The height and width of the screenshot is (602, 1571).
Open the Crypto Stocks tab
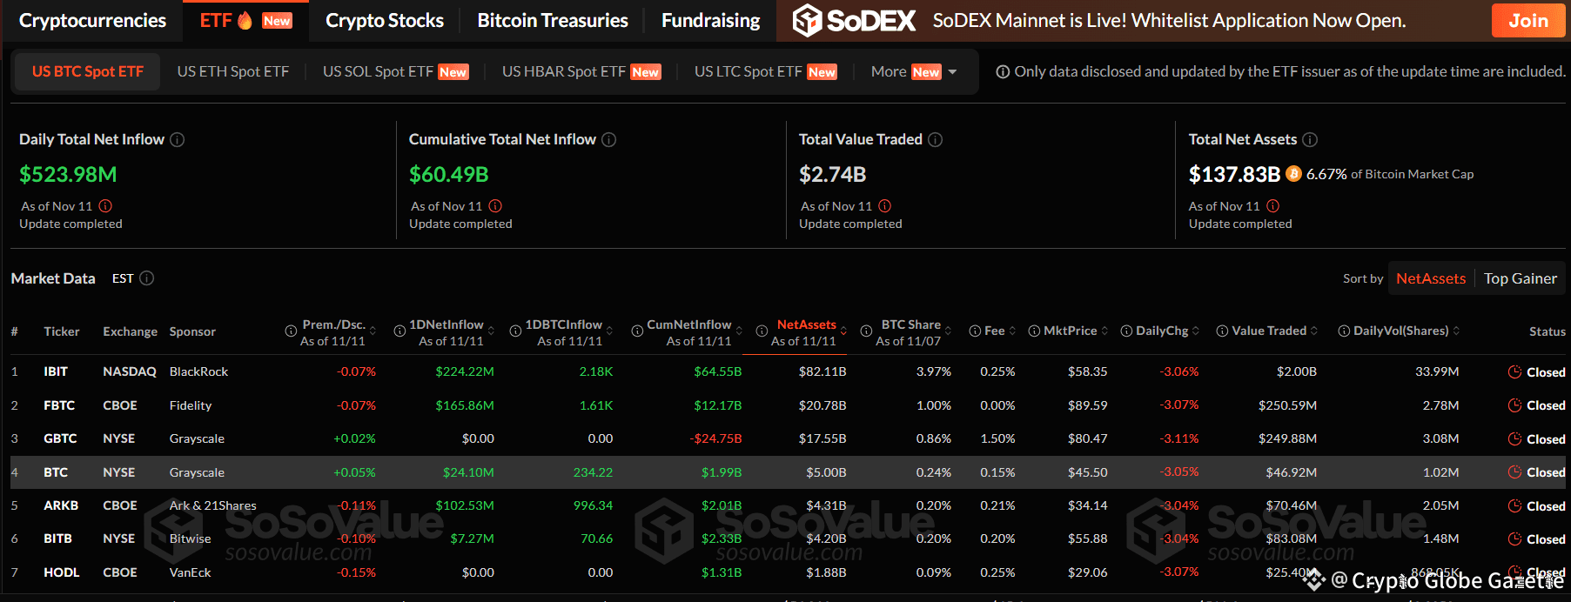pos(385,21)
